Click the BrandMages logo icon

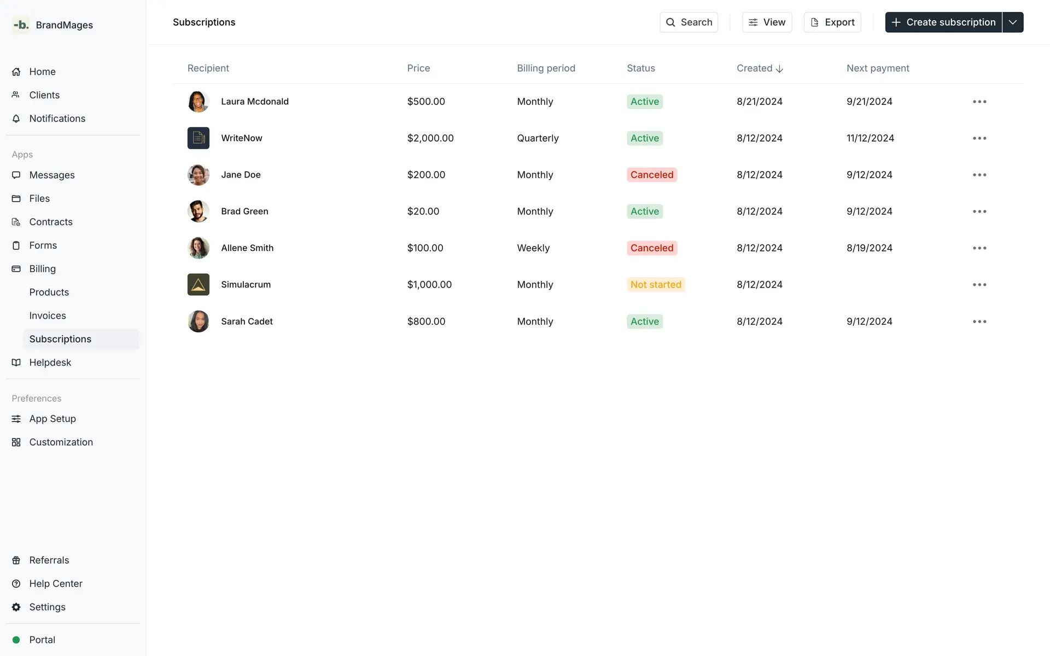21,25
